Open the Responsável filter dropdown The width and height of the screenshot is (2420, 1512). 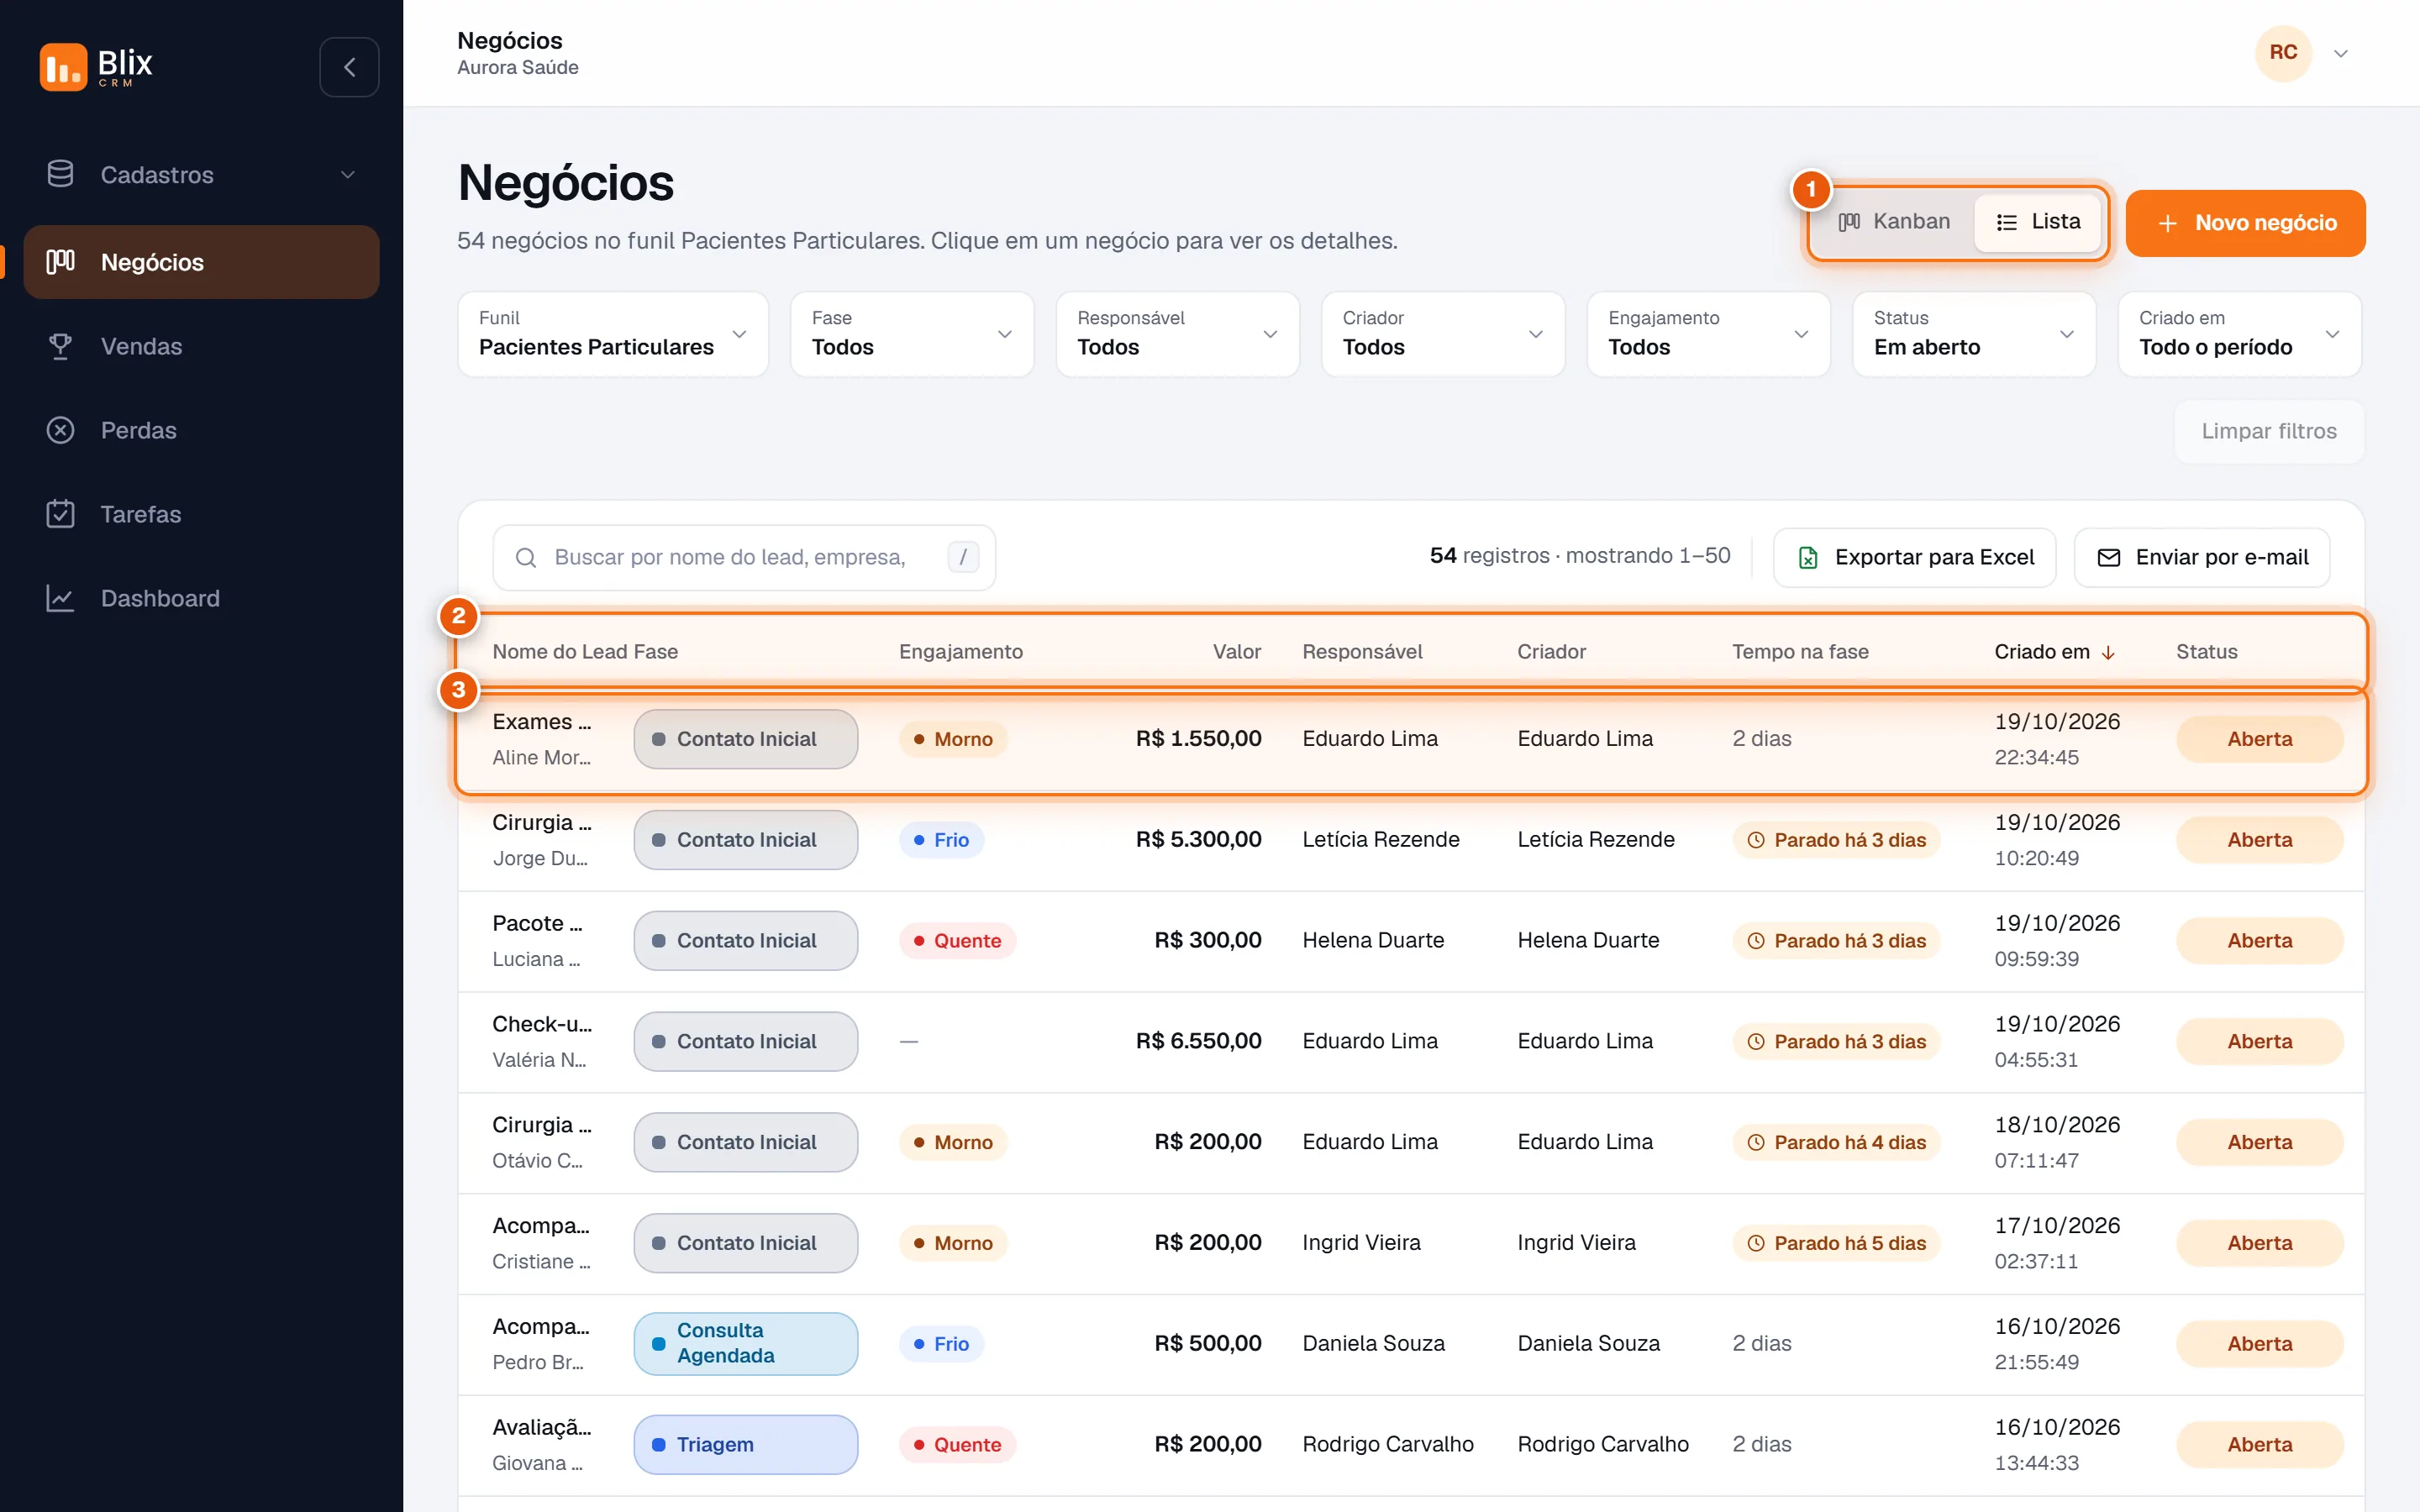[x=1177, y=334]
